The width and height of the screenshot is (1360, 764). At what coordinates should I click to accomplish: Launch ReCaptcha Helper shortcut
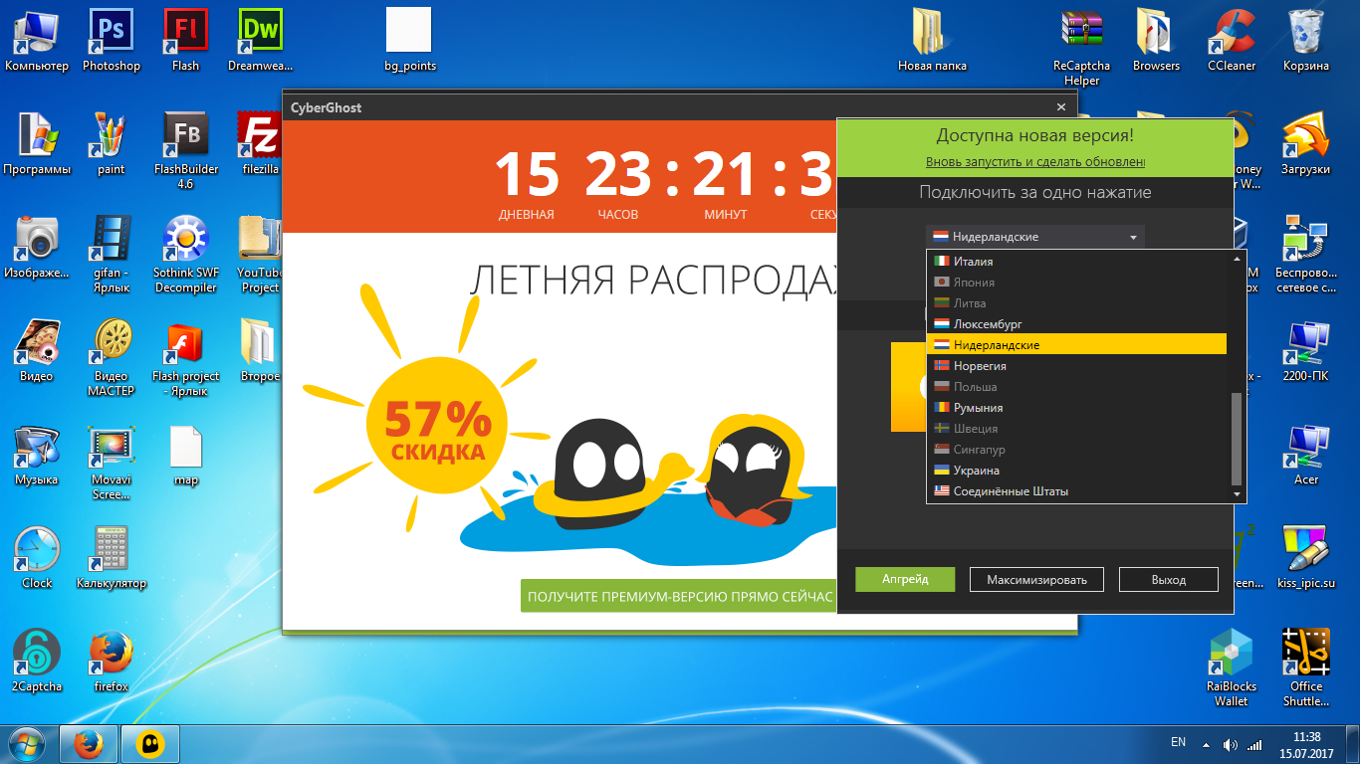pyautogui.click(x=1081, y=46)
